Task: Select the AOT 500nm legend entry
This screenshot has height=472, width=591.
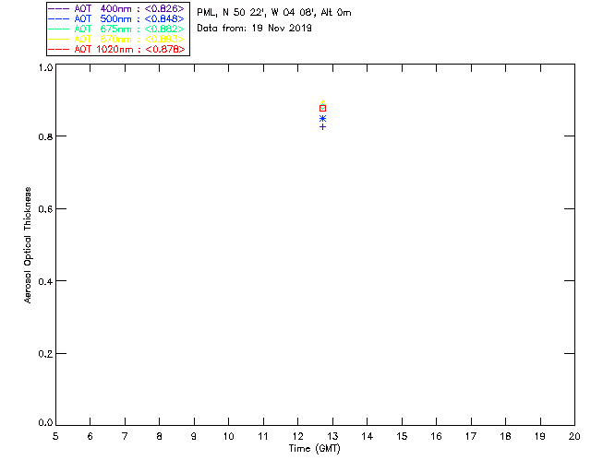Action: tap(116, 18)
